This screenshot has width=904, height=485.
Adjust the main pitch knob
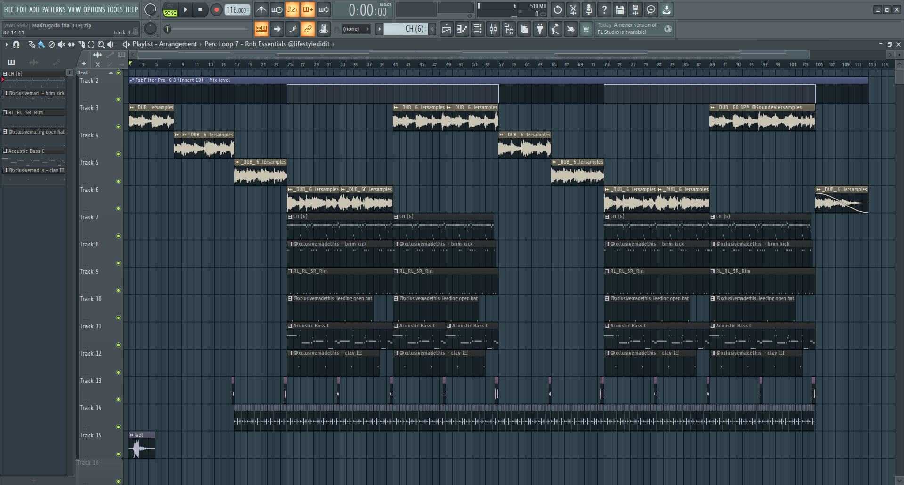(x=150, y=29)
